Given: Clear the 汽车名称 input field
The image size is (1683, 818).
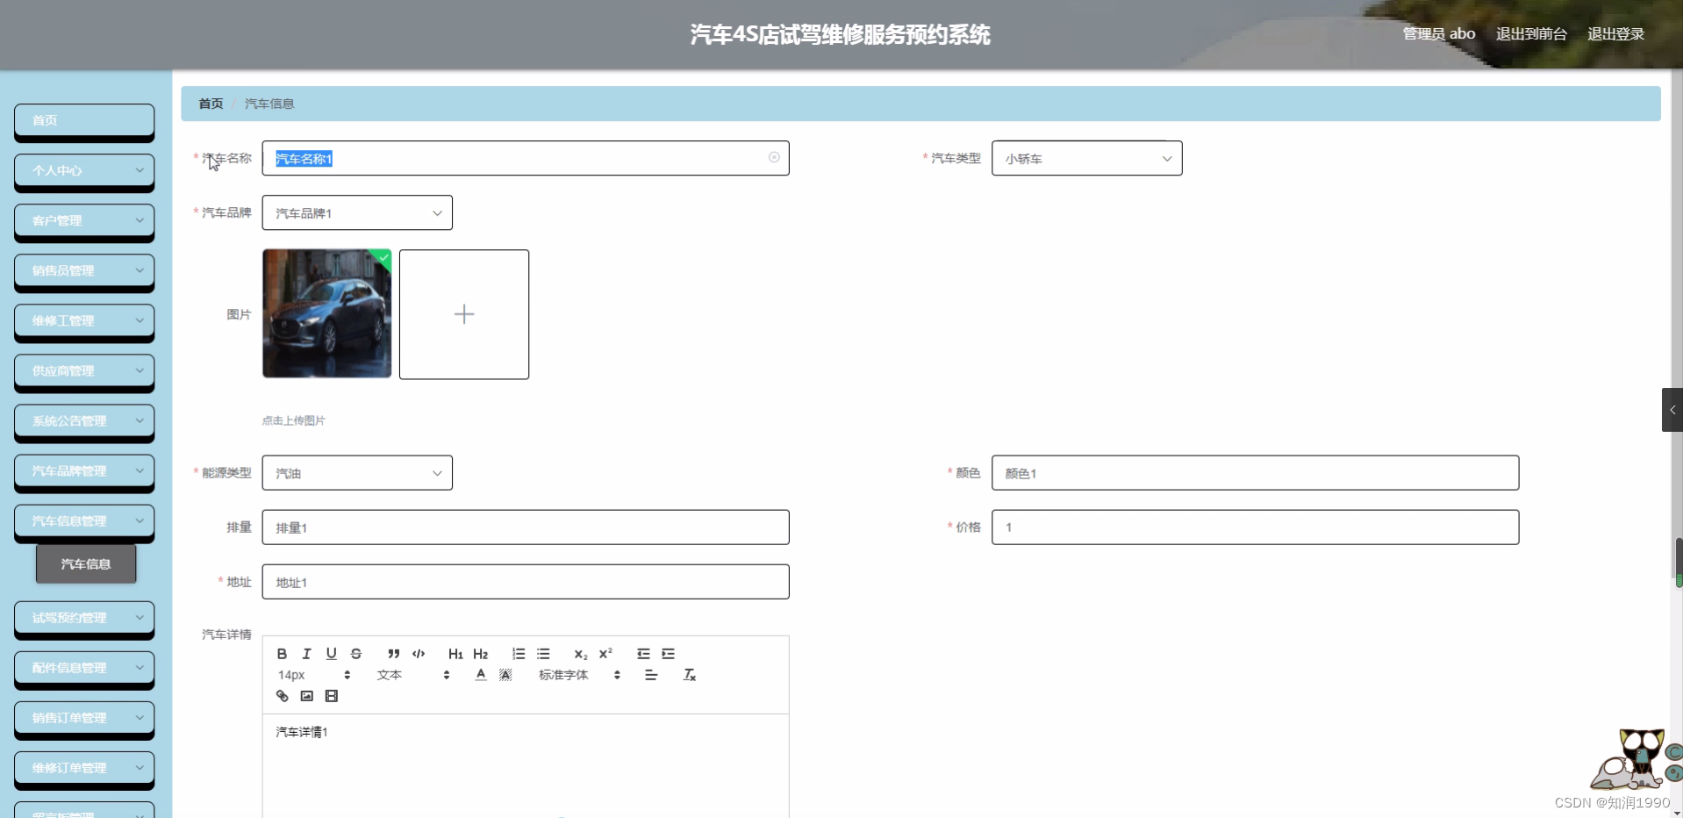Looking at the screenshot, I should pos(774,157).
